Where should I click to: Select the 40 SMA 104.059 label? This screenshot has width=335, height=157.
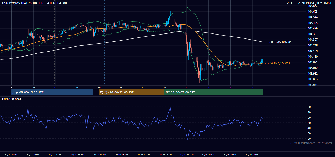[x=277, y=63]
